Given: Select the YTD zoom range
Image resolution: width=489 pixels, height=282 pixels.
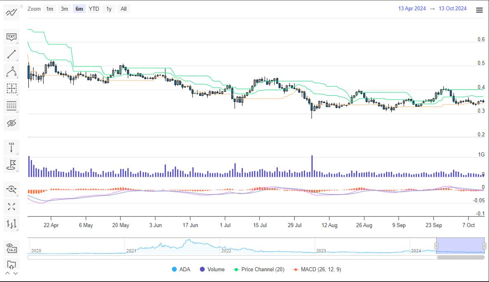Looking at the screenshot, I should (x=94, y=9).
